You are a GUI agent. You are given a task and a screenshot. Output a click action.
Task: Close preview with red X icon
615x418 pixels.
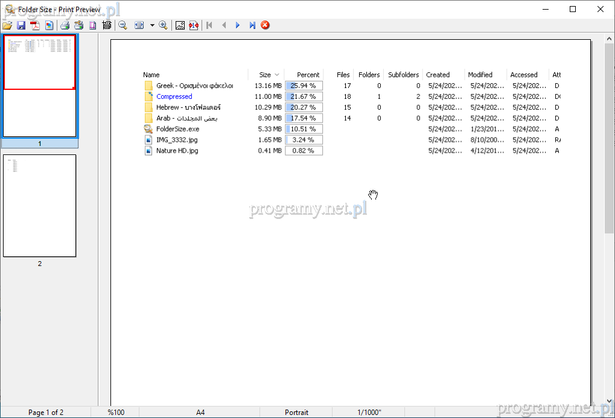click(265, 25)
